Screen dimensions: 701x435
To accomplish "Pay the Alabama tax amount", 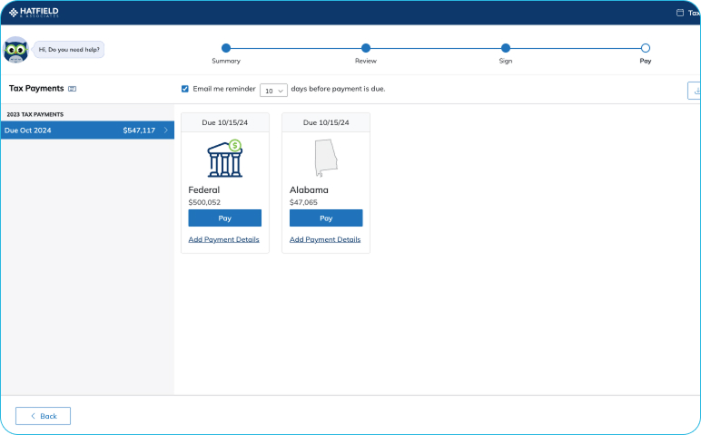I will click(x=326, y=218).
